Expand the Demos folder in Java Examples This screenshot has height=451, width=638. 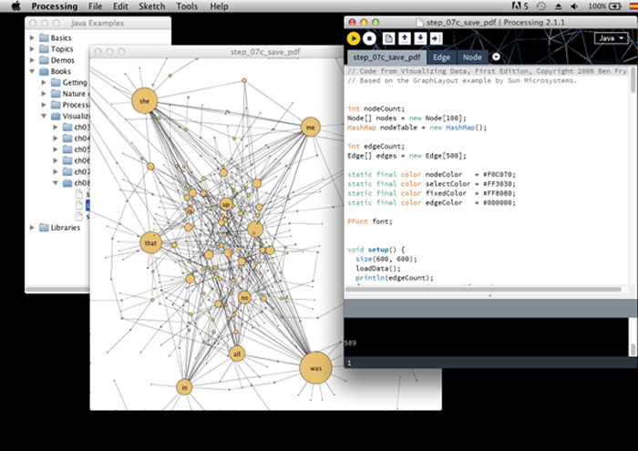(x=32, y=60)
